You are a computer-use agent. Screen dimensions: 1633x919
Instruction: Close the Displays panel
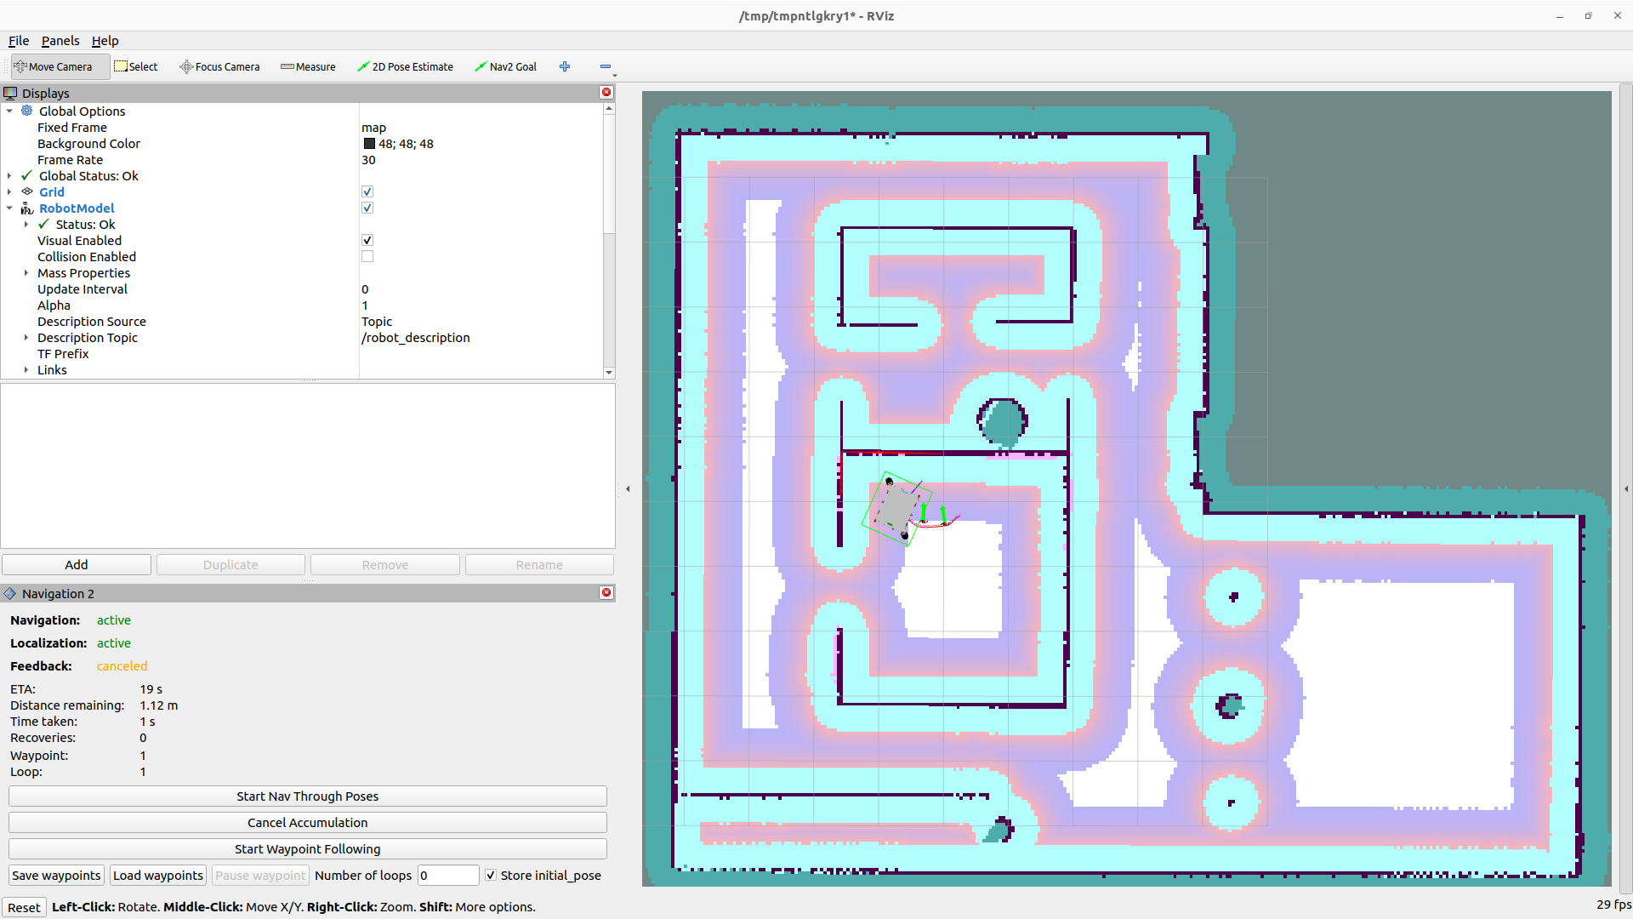(x=606, y=93)
